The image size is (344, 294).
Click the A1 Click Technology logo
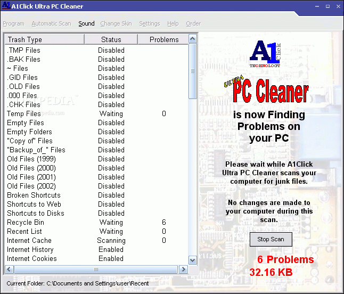[265, 54]
